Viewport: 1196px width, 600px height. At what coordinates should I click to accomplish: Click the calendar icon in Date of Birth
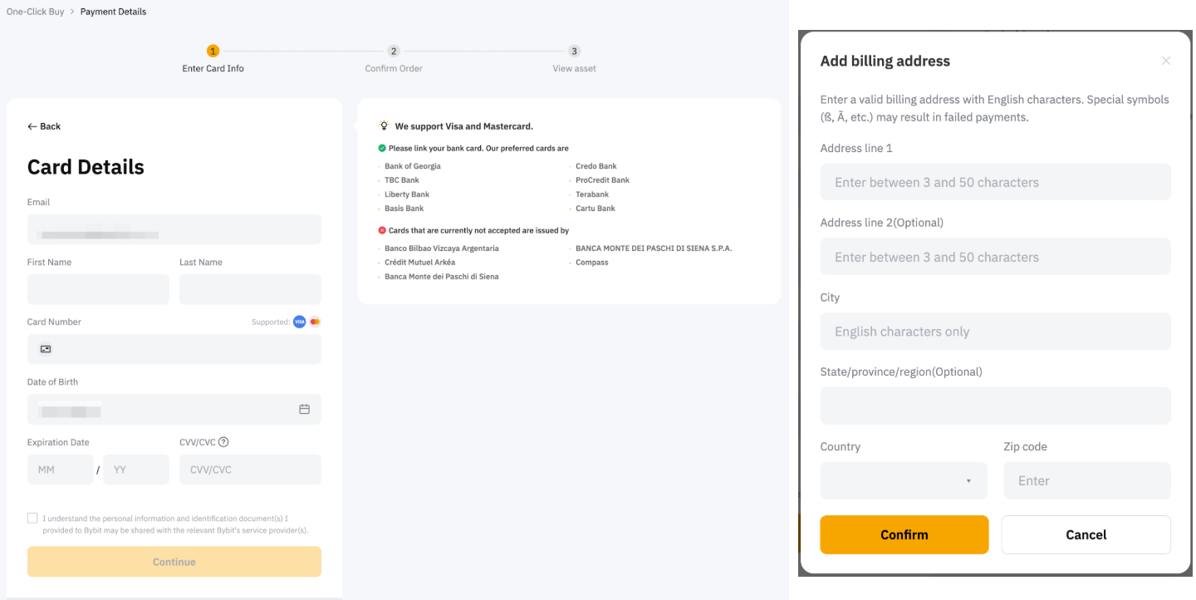[x=304, y=410]
